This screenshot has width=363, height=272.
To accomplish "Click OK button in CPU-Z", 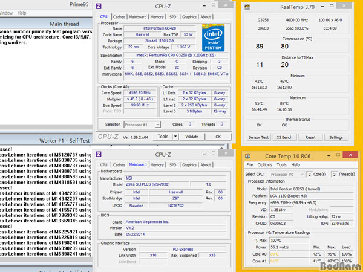I will click(x=218, y=137).
